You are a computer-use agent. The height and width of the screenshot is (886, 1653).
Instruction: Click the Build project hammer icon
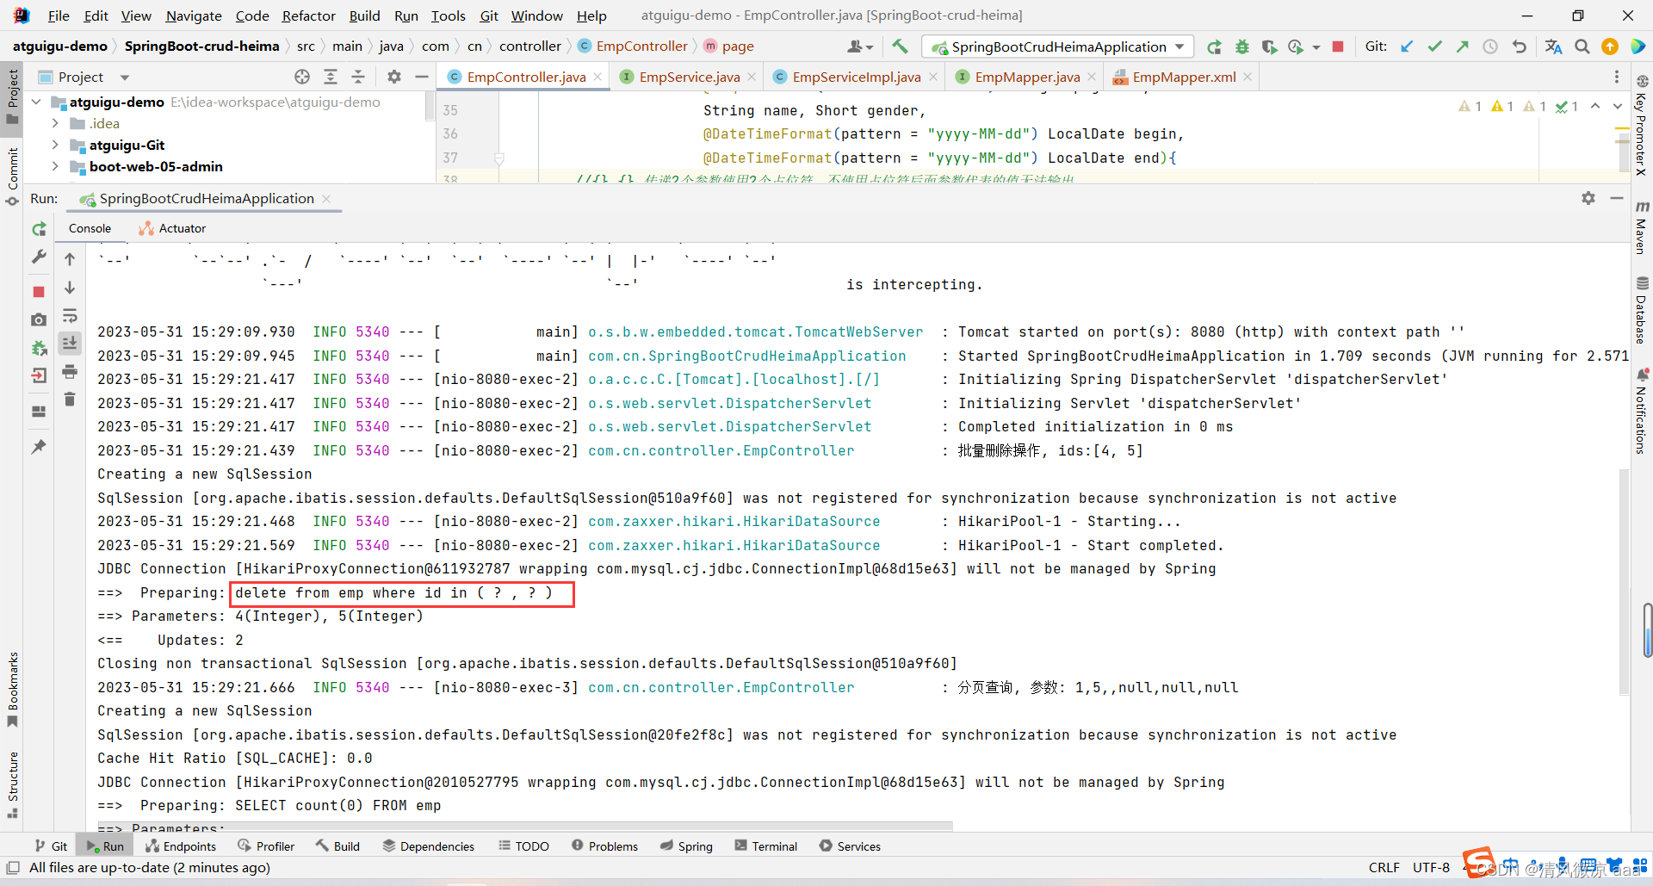900,46
